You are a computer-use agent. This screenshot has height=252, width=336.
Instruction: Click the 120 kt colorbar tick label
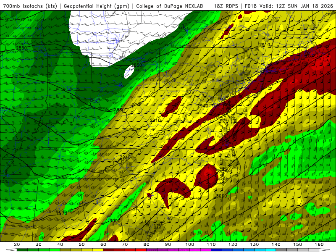click(x=233, y=244)
